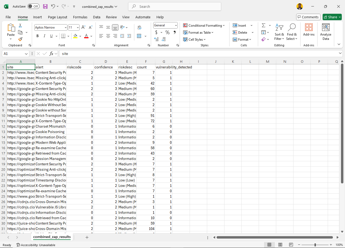Toggle Bold formatting
Viewport: 345px width, 248px height.
pyautogui.click(x=37, y=36)
